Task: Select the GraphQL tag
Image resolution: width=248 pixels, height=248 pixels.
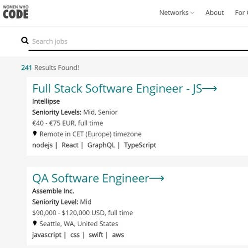Action: [101, 145]
